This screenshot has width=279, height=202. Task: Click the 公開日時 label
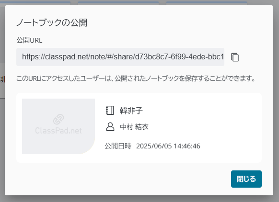(x=118, y=146)
